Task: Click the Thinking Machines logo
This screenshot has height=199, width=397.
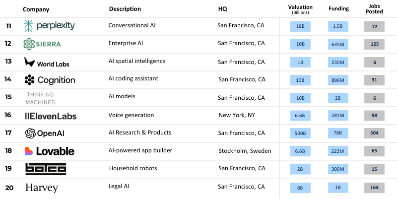Action: [x=40, y=98]
